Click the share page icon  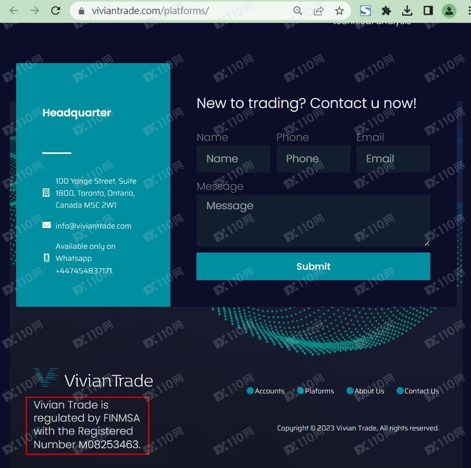[318, 11]
